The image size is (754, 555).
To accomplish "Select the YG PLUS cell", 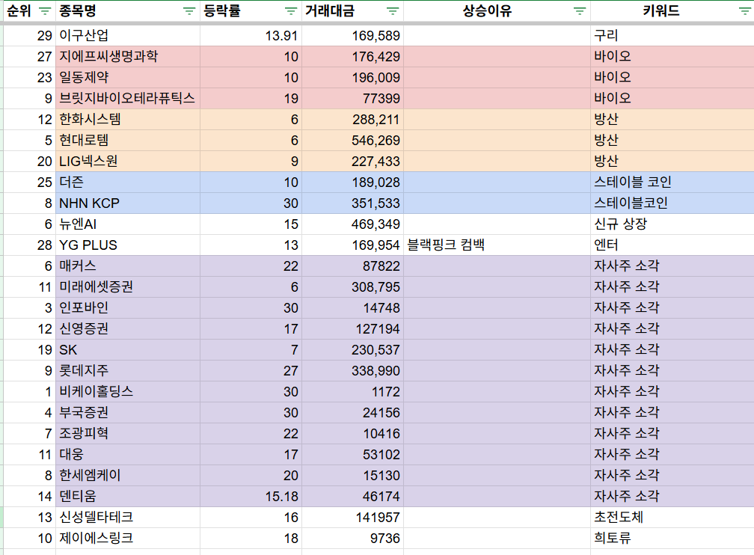I will coord(128,245).
